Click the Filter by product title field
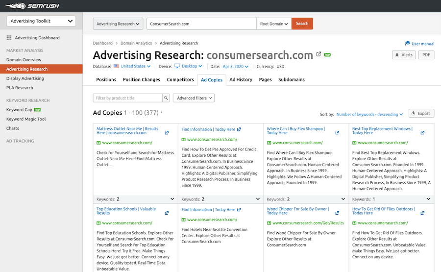 (x=128, y=98)
